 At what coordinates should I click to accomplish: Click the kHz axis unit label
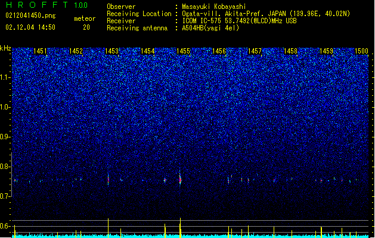point(5,49)
